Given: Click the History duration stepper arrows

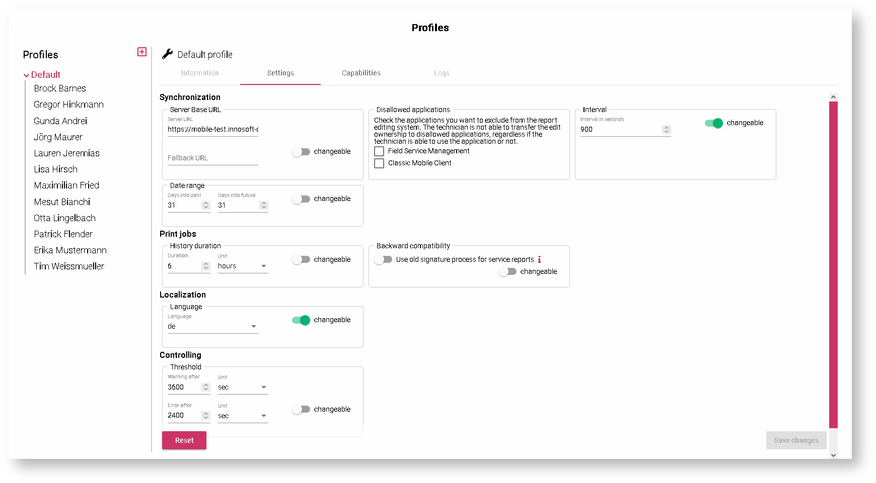Looking at the screenshot, I should 205,266.
